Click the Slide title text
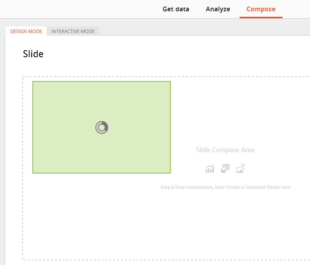Image resolution: width=310 pixels, height=265 pixels. 33,54
